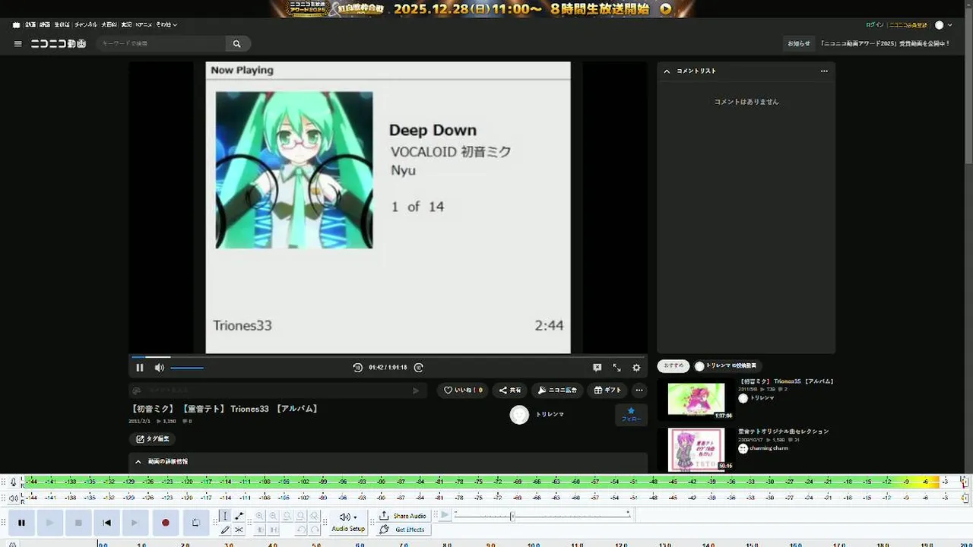Click the タグ編集 tag edit button
The height and width of the screenshot is (547, 973).
[152, 439]
